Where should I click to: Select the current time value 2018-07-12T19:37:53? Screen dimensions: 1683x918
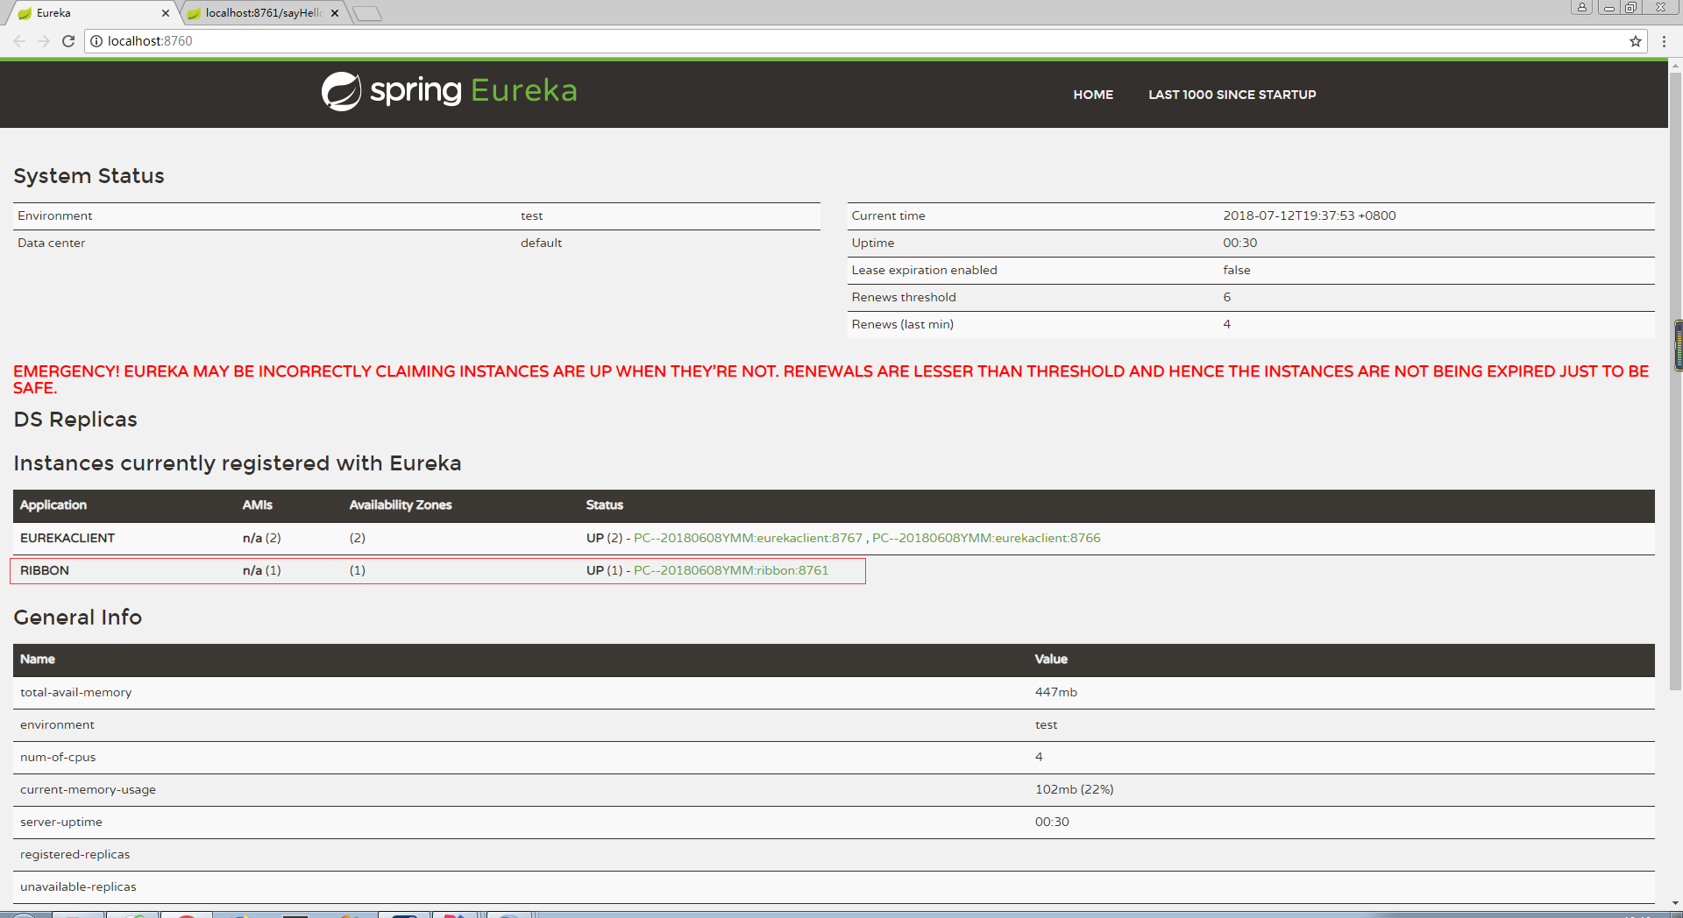tap(1310, 215)
